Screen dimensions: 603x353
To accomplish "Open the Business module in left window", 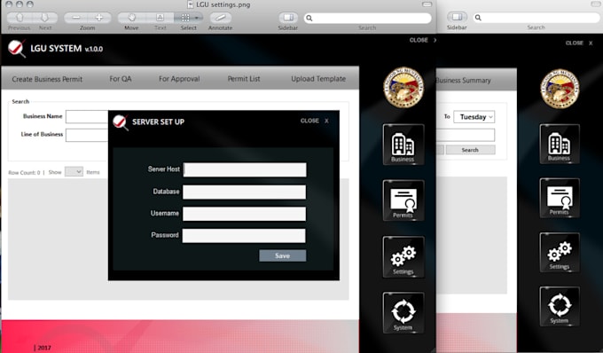I will [x=403, y=145].
